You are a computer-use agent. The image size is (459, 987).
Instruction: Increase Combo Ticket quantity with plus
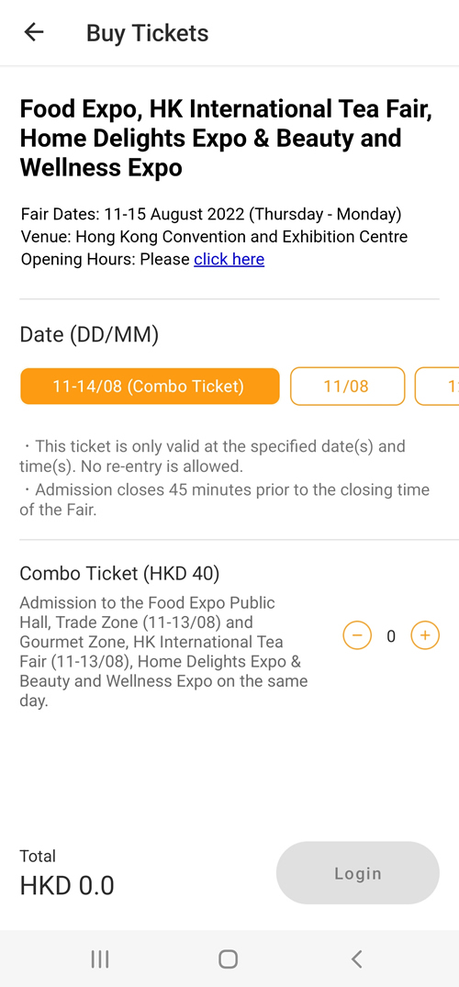tap(425, 635)
